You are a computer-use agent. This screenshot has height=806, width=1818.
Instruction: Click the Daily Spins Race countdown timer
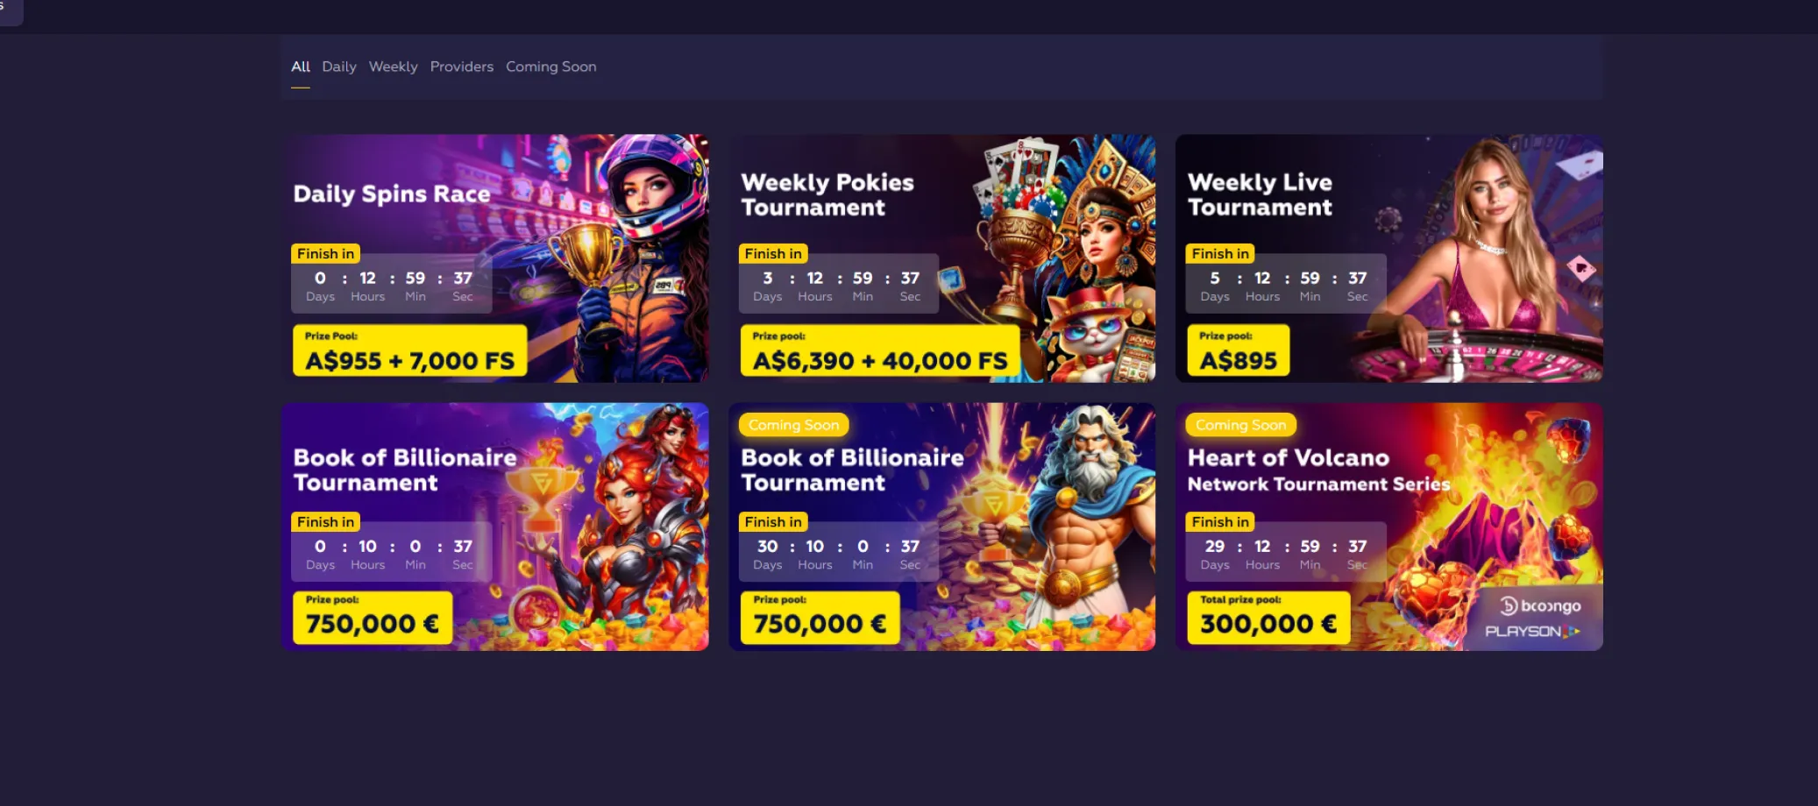pyautogui.click(x=391, y=284)
